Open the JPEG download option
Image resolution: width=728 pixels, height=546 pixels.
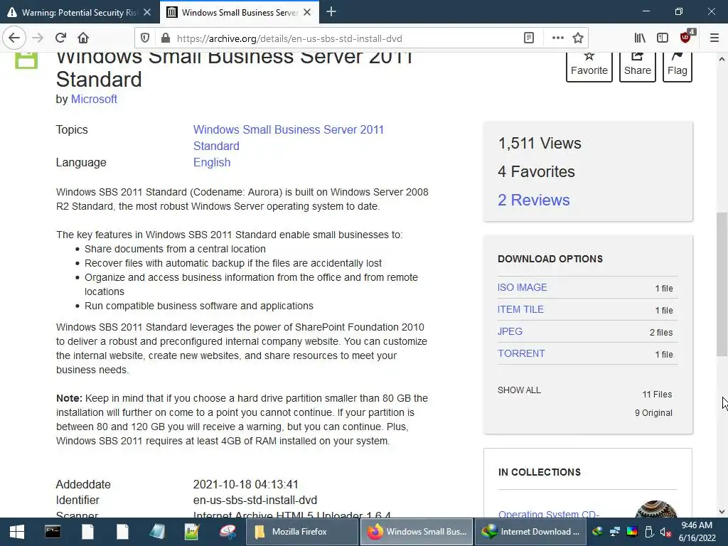click(x=510, y=331)
